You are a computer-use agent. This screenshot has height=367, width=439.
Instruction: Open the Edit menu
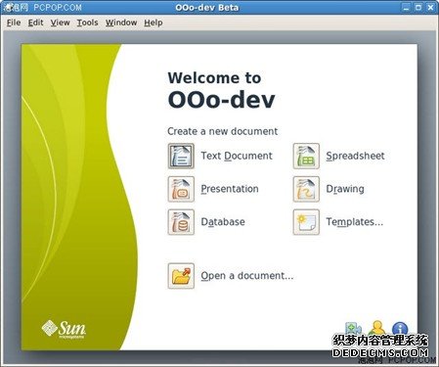pyautogui.click(x=35, y=23)
